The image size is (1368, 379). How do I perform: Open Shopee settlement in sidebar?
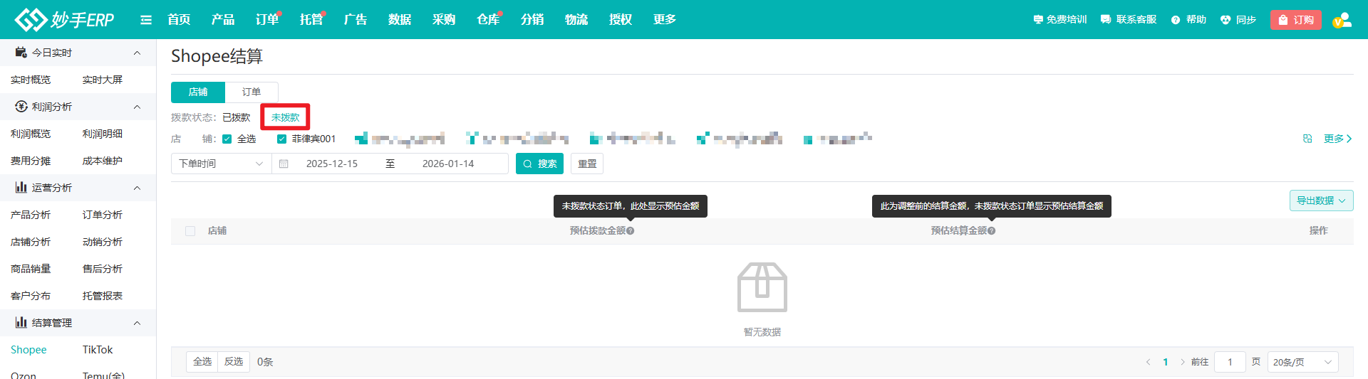(28, 350)
